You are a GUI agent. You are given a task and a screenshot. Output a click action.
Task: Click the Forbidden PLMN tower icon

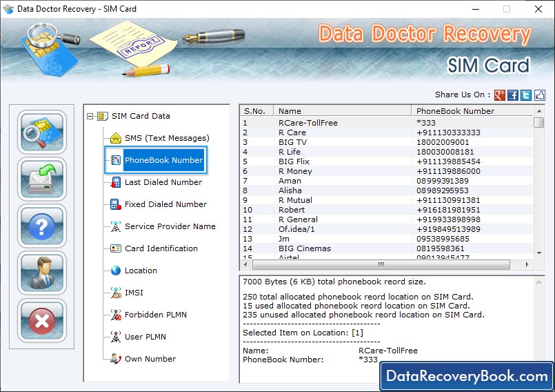pos(116,315)
